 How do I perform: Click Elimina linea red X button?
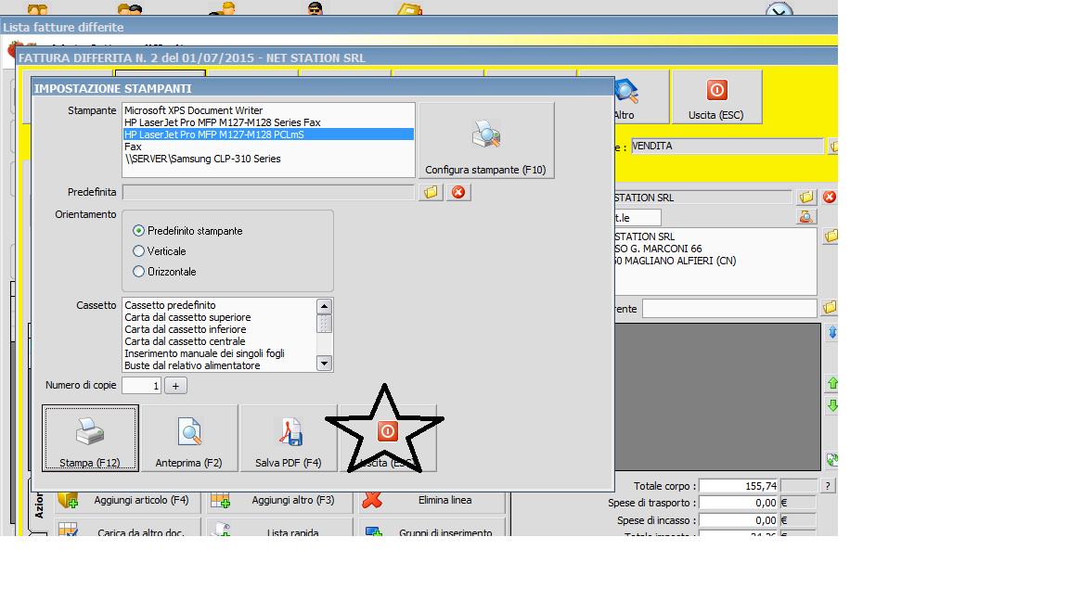click(x=431, y=501)
